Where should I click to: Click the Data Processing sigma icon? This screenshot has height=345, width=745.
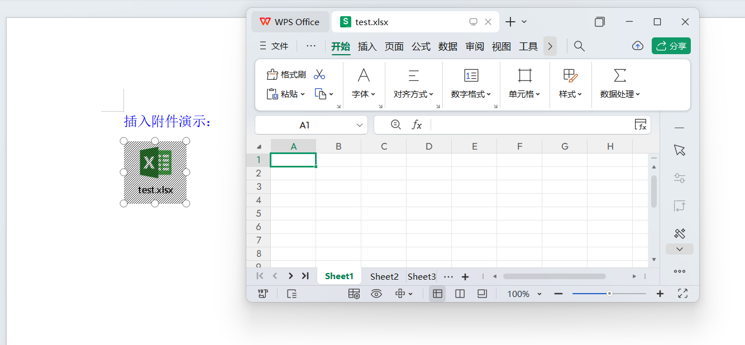click(620, 75)
